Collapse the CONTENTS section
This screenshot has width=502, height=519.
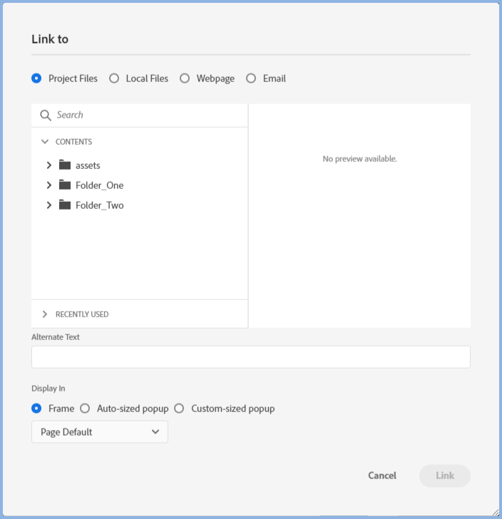coord(45,142)
